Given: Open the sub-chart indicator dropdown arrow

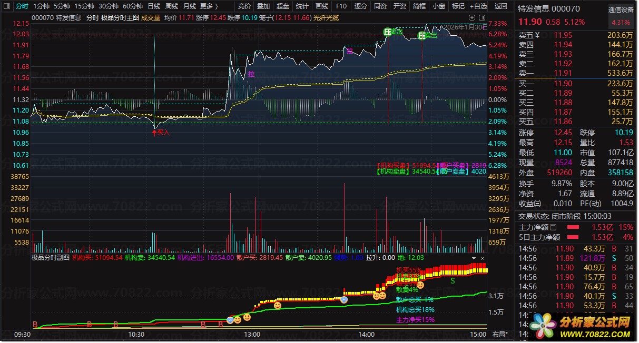Looking at the screenshot, I should [x=474, y=258].
